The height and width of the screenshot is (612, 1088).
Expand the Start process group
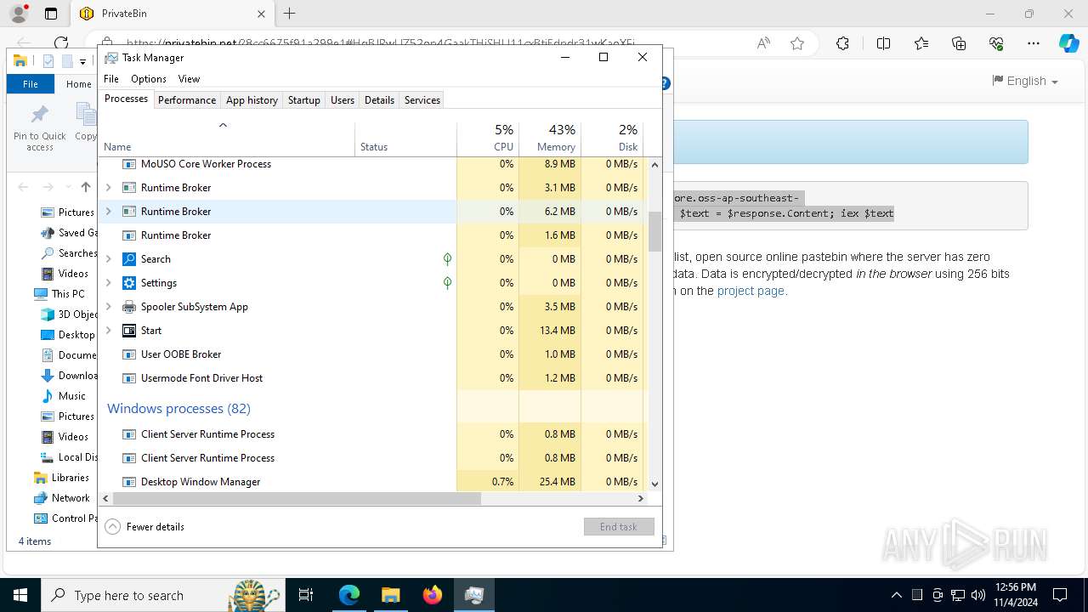[x=108, y=331]
